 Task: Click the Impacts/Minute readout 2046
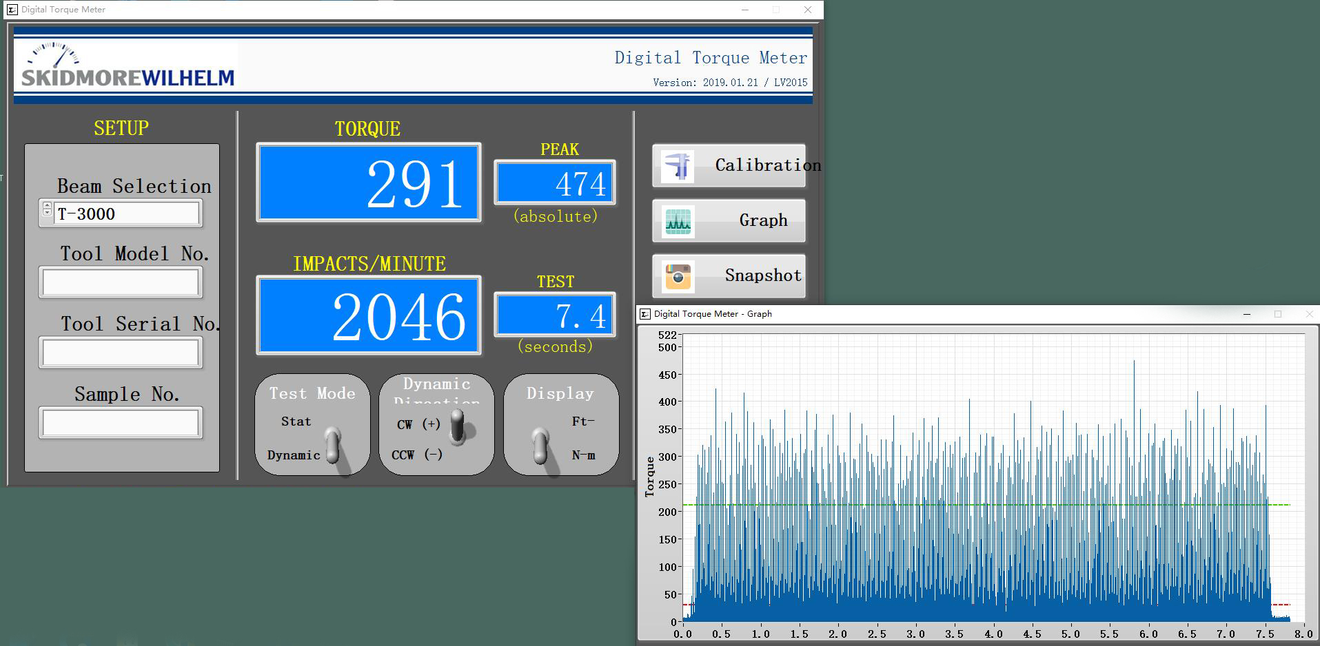(369, 315)
